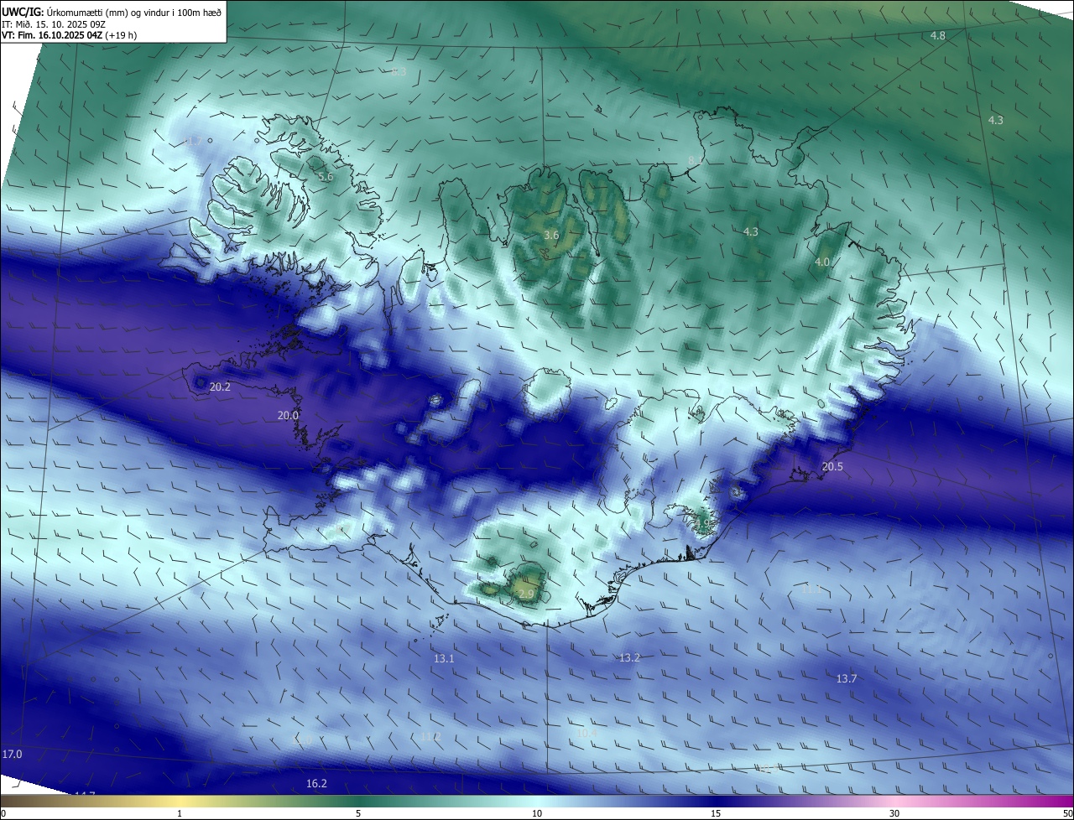Click the 15 tick on the color scale

coord(716,813)
